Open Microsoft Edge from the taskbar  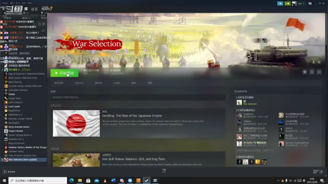pyautogui.click(x=72, y=180)
